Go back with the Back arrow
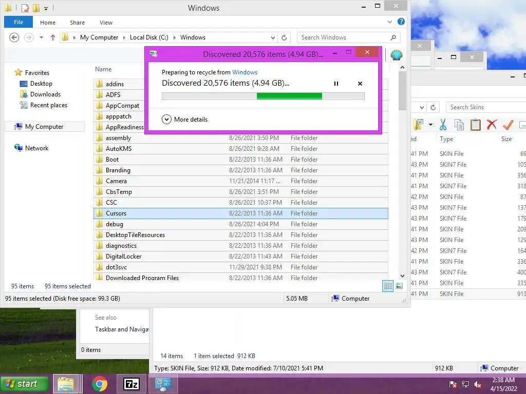The image size is (526, 394). pos(14,37)
